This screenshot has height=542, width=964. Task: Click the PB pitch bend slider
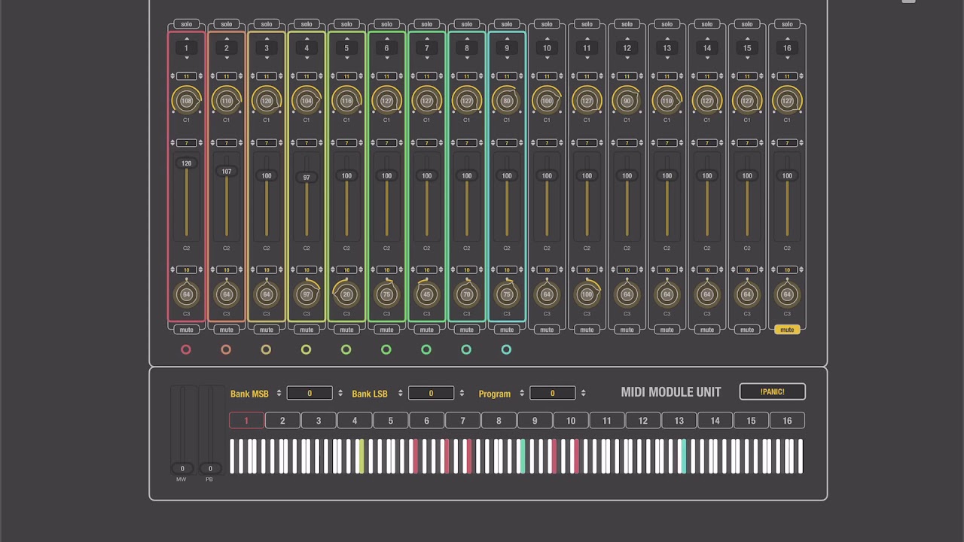pyautogui.click(x=210, y=430)
